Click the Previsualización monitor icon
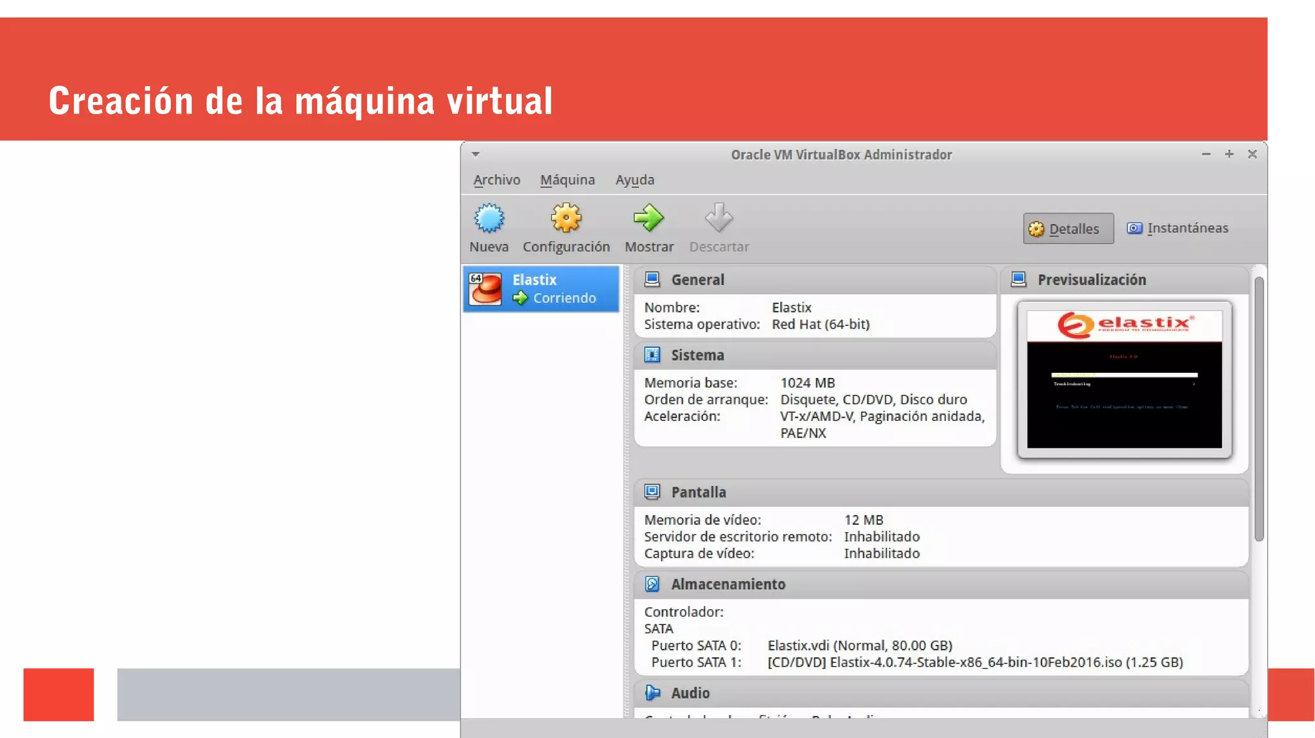The width and height of the screenshot is (1315, 738). 1019,279
